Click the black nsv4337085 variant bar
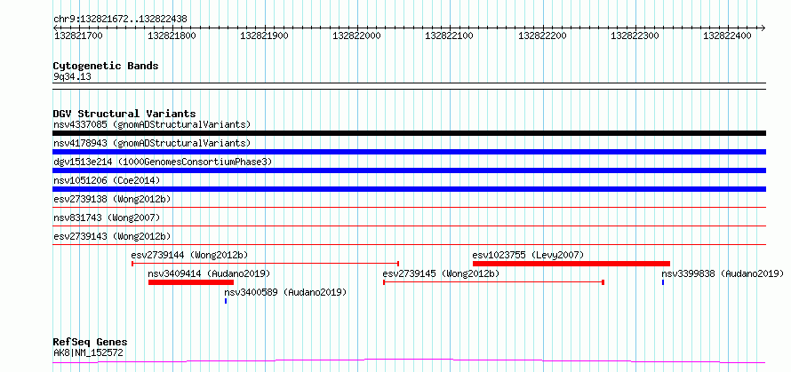The width and height of the screenshot is (791, 372). 409,133
